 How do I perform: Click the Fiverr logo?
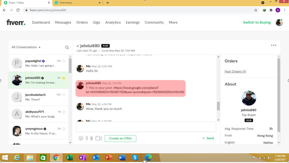coord(16,22)
